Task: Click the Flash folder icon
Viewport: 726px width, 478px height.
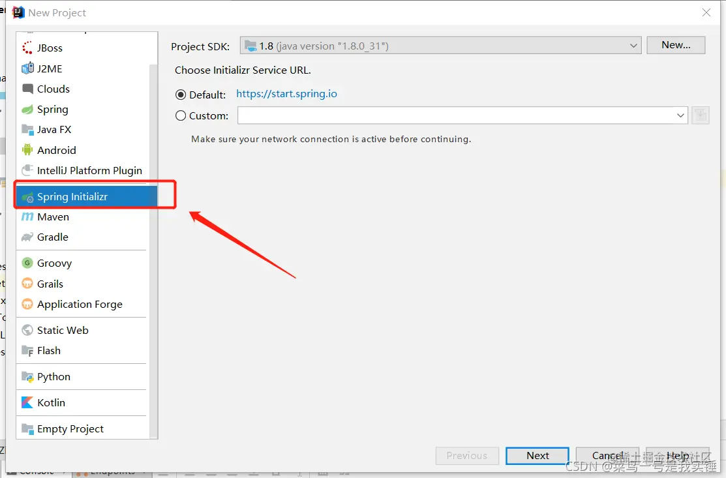Action: [x=27, y=351]
